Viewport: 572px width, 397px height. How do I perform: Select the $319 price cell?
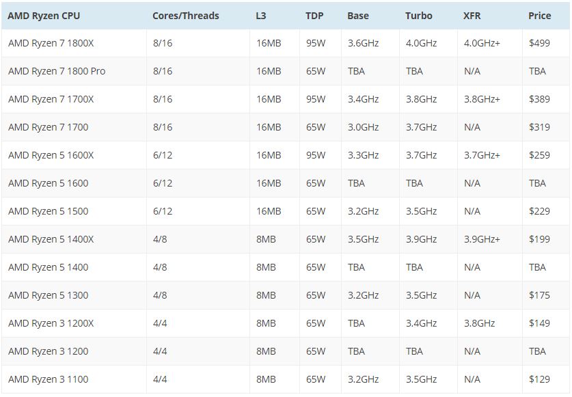coord(539,127)
